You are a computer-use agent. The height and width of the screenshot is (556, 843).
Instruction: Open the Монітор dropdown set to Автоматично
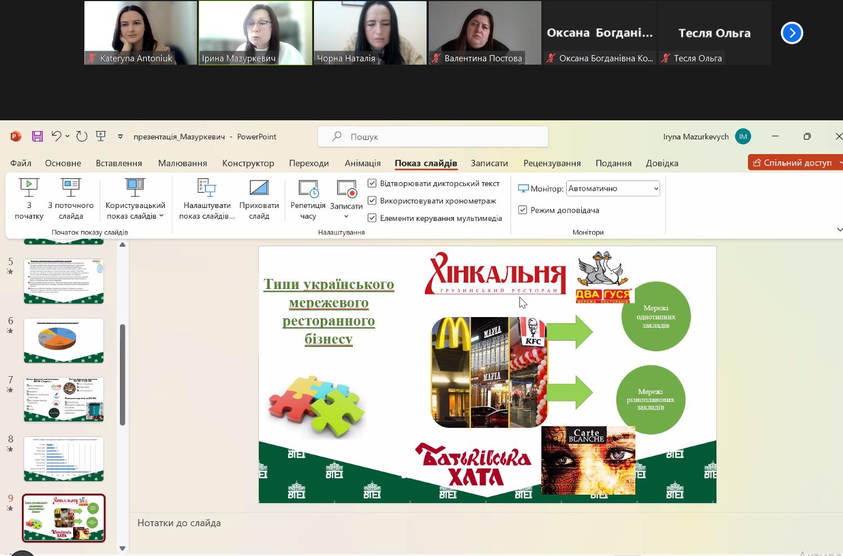tap(613, 189)
